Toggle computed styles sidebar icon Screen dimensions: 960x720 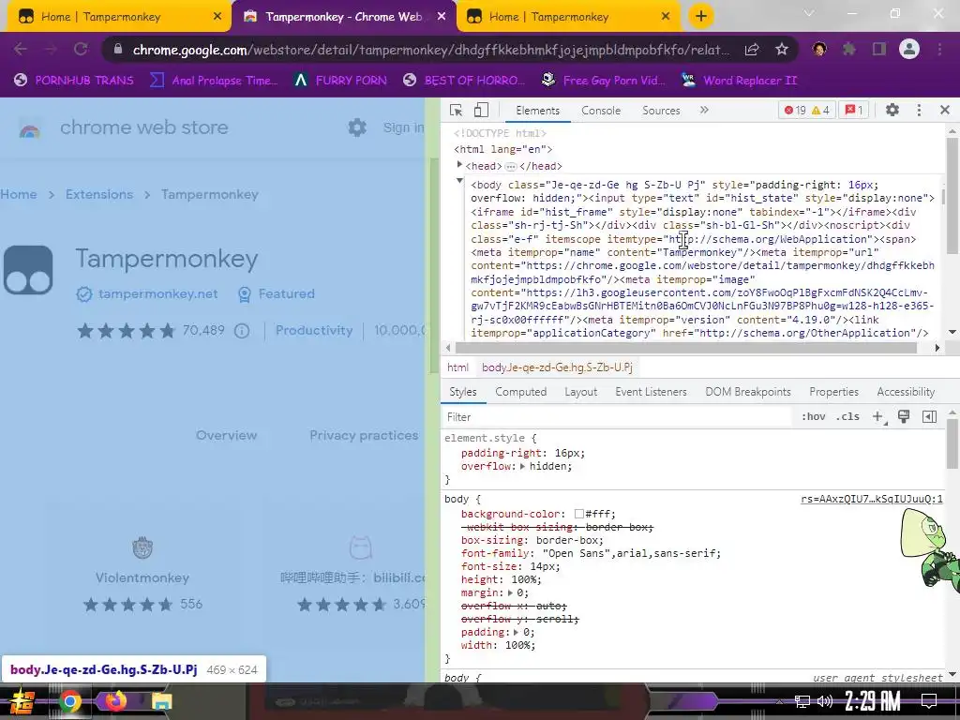pyautogui.click(x=929, y=416)
